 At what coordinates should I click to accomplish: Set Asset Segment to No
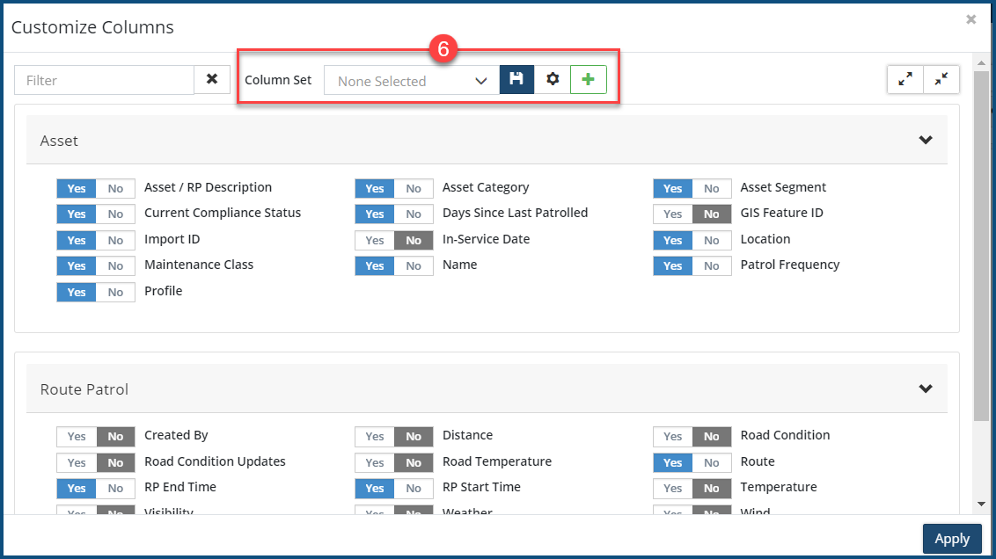[712, 188]
